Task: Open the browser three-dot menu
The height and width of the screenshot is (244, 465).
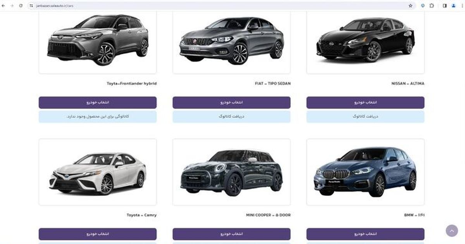Action: click(462, 6)
